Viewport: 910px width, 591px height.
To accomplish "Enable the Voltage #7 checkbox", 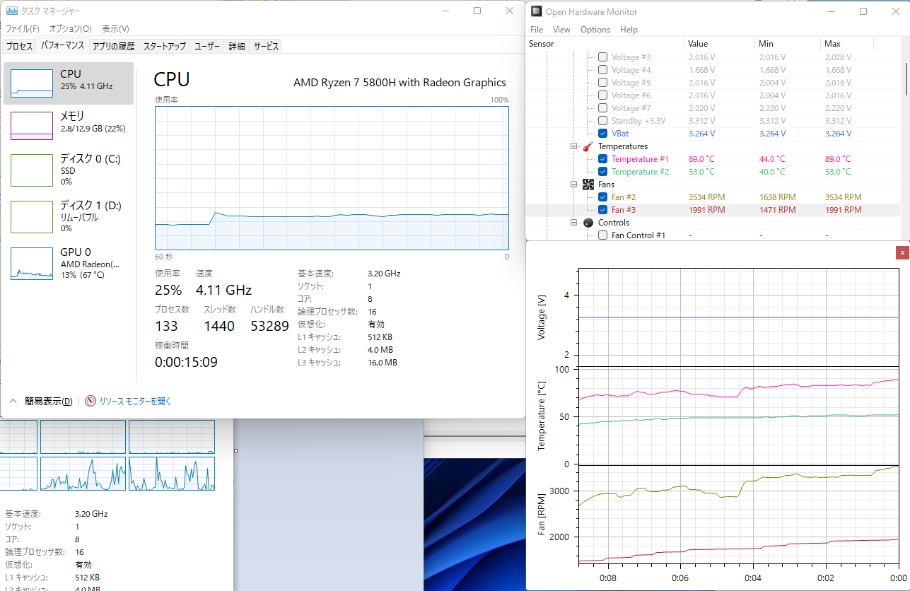I will 602,108.
